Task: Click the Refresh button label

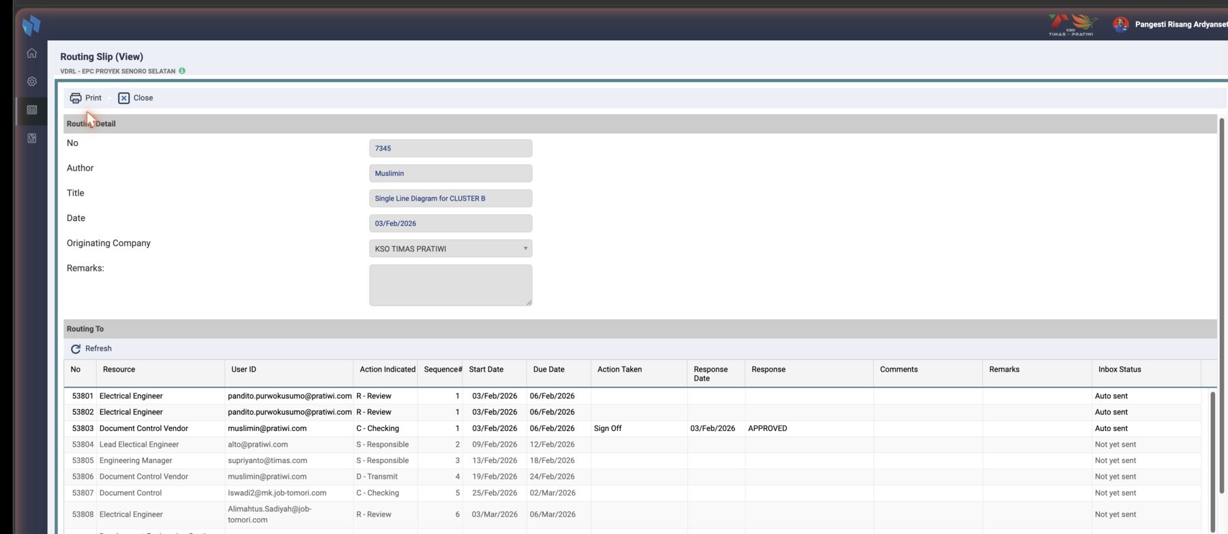Action: tap(98, 348)
